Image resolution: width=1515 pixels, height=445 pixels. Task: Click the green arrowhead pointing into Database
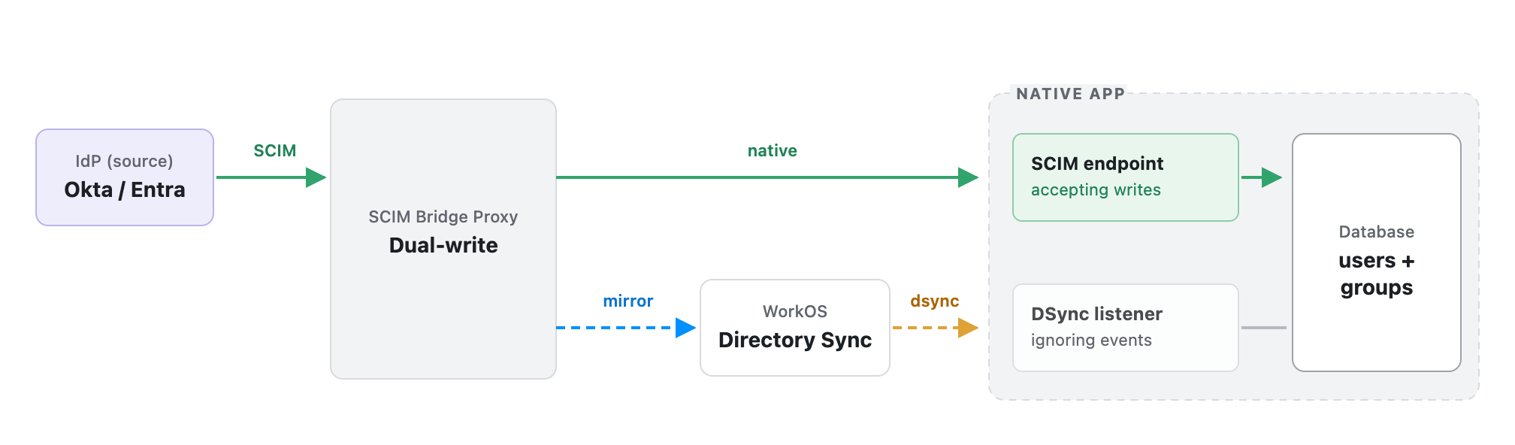pyautogui.click(x=1272, y=177)
